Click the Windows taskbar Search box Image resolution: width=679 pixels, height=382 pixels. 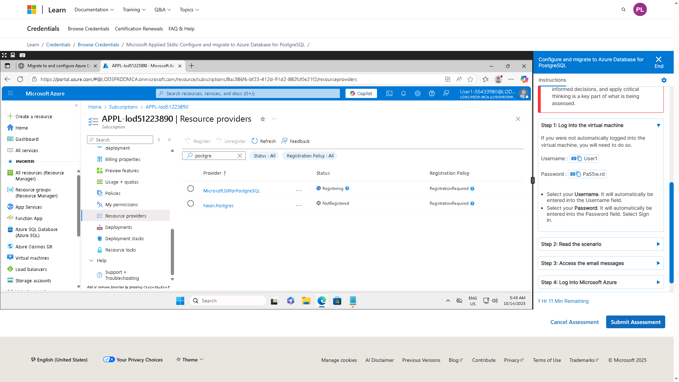coord(228,301)
